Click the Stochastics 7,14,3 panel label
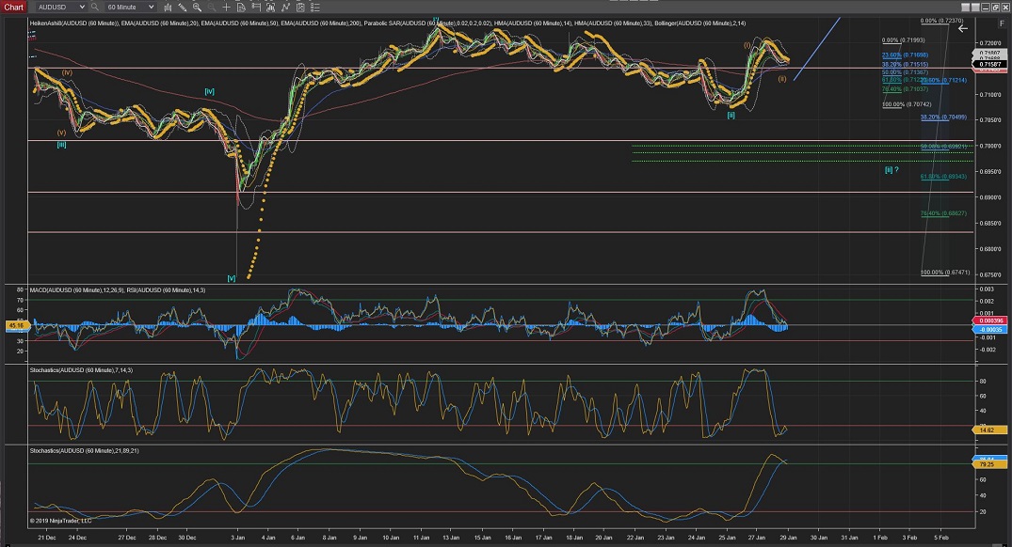This screenshot has width=1012, height=547. click(x=81, y=369)
